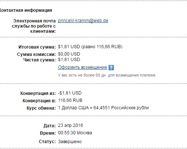This screenshot has height=149, width=187.
Task: Open the blue question mark help icon
Action: 111,68
